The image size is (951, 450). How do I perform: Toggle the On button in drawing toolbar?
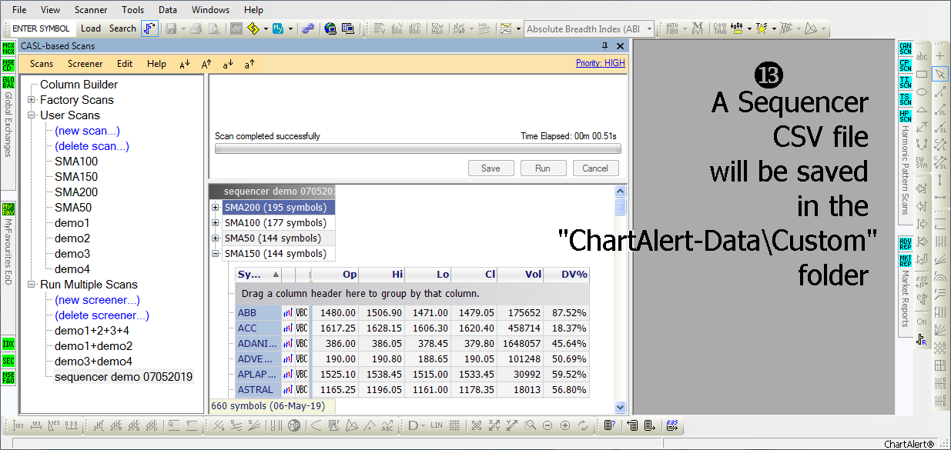point(922,322)
